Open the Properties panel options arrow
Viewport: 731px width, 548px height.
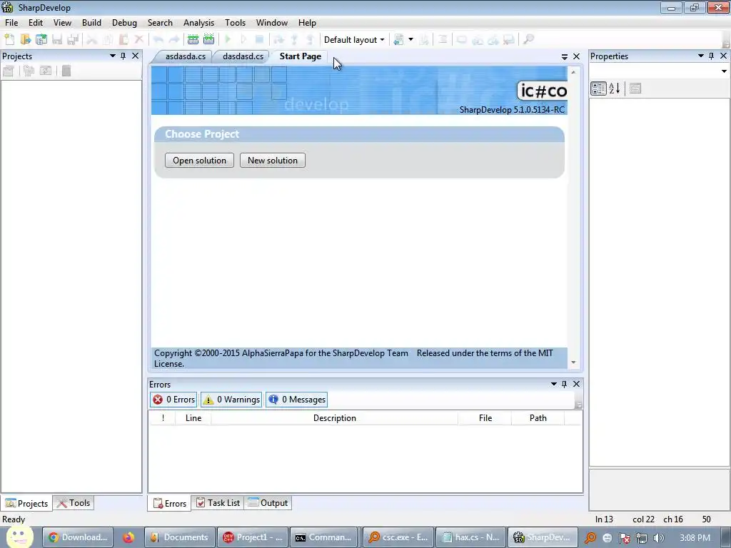tap(700, 56)
